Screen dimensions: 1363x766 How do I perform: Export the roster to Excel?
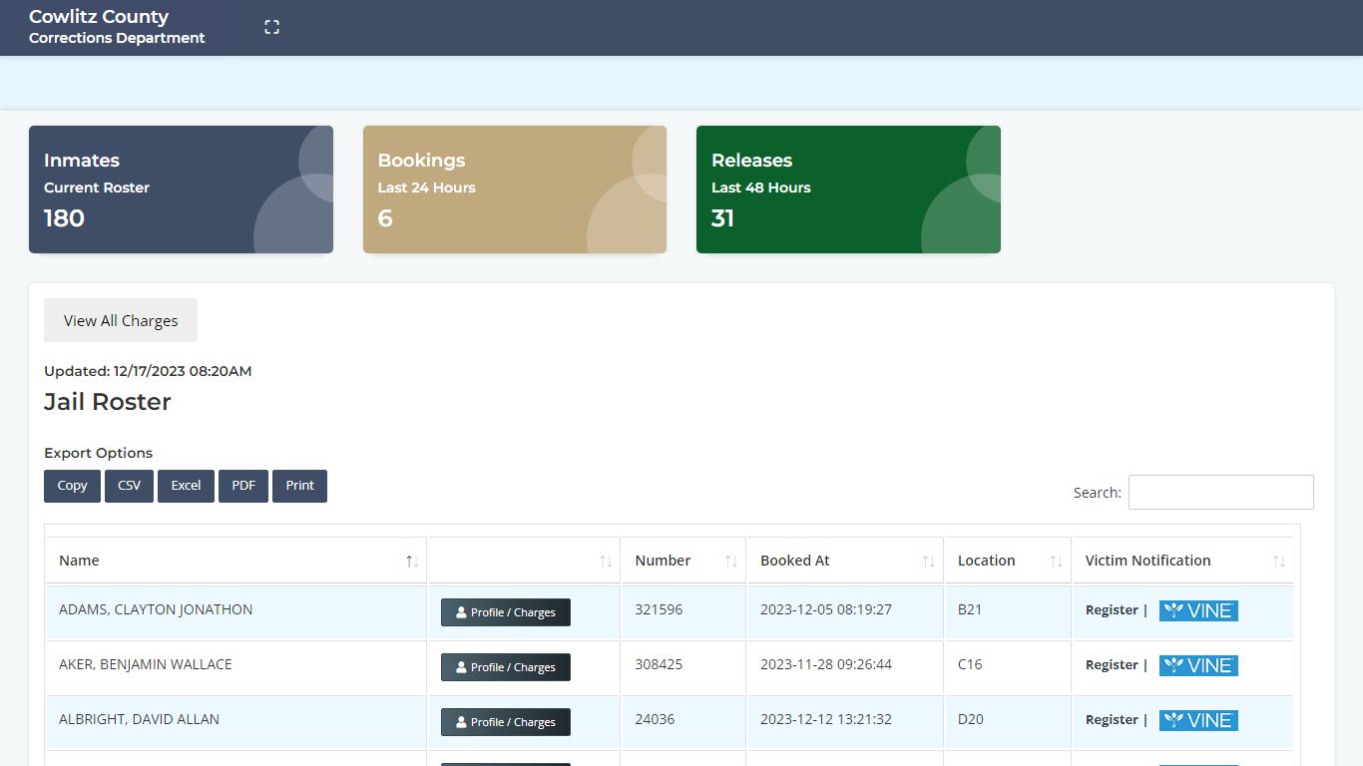click(x=186, y=486)
